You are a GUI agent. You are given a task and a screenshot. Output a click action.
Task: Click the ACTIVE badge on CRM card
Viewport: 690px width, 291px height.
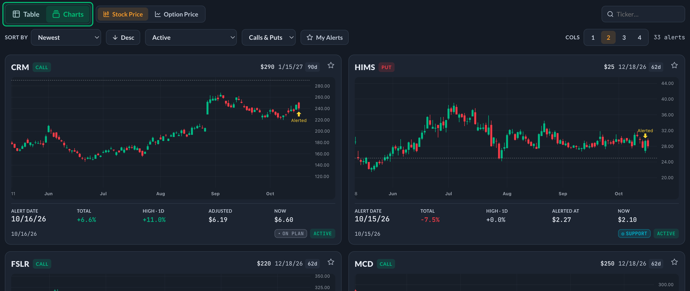pyautogui.click(x=323, y=233)
